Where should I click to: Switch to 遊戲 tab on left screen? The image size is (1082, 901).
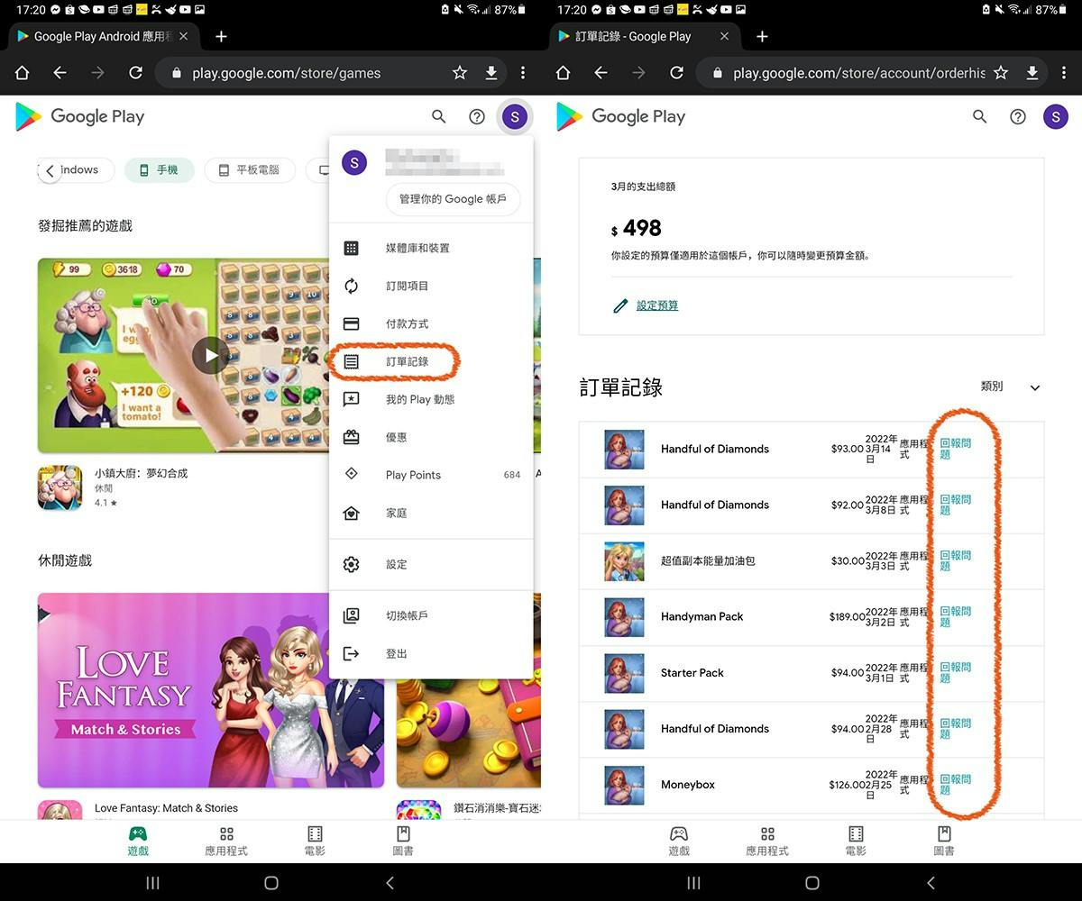pyautogui.click(x=138, y=841)
